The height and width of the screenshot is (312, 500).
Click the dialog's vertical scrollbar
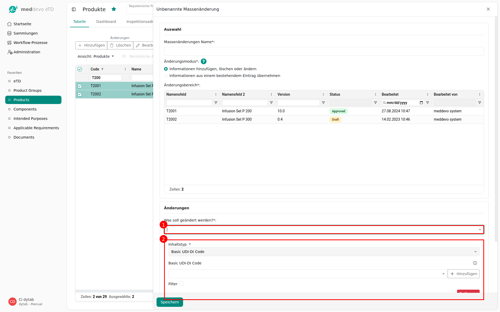pos(496,130)
